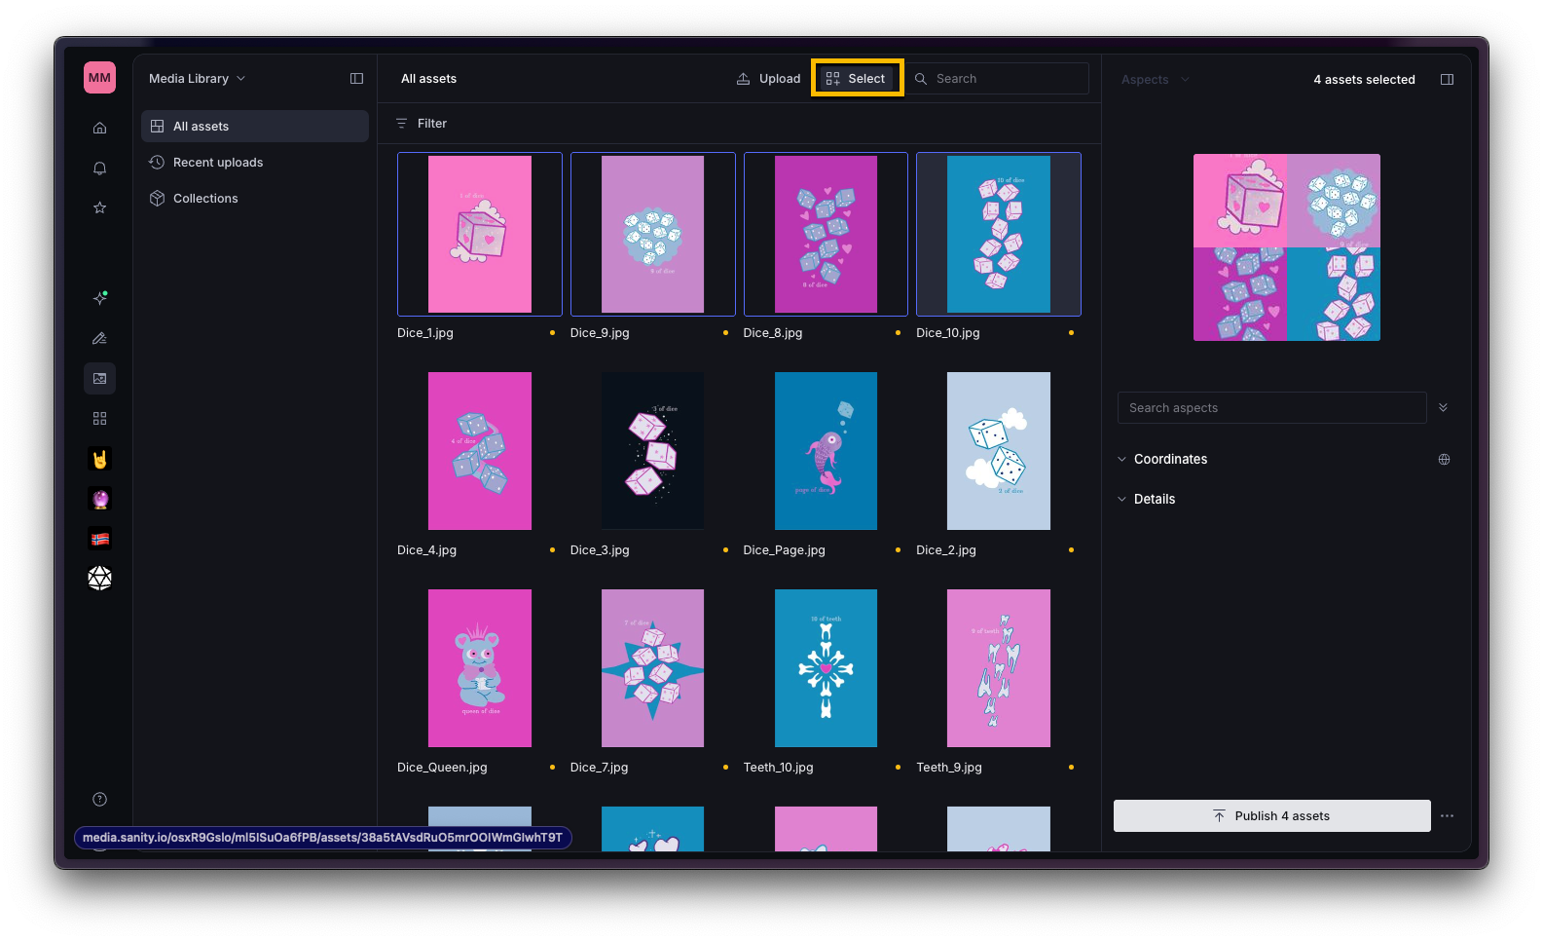Screen dimensions: 1543x941
Task: Click the Teeth_9.jpg file name
Action: tap(949, 768)
